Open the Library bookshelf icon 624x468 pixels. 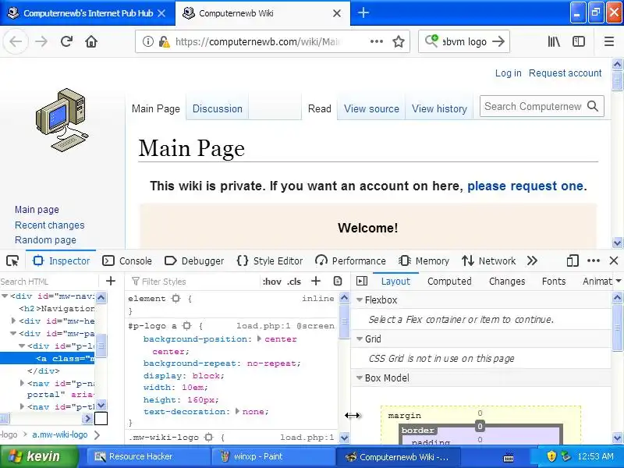(554, 41)
